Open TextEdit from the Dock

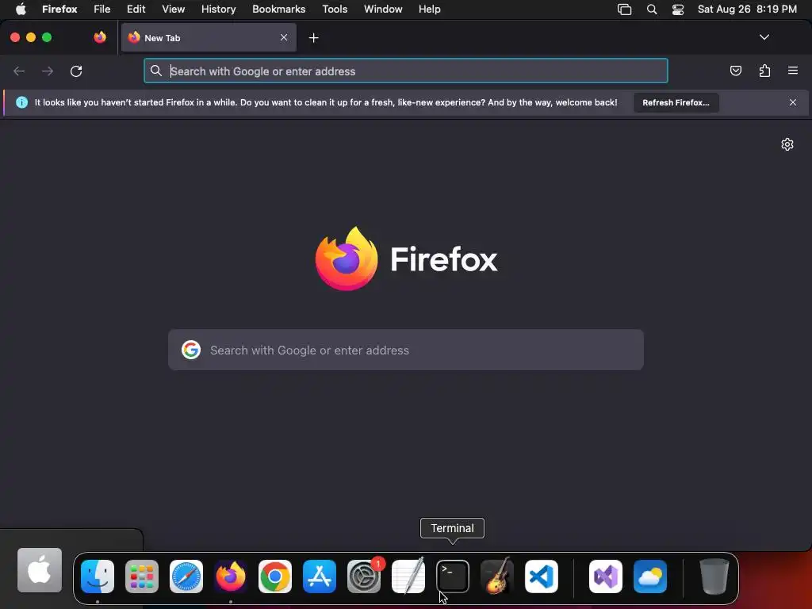408,576
